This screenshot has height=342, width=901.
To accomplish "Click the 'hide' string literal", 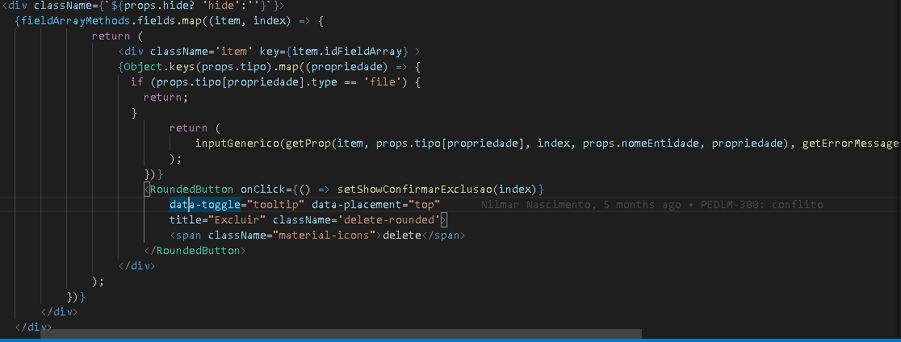I will coord(221,5).
